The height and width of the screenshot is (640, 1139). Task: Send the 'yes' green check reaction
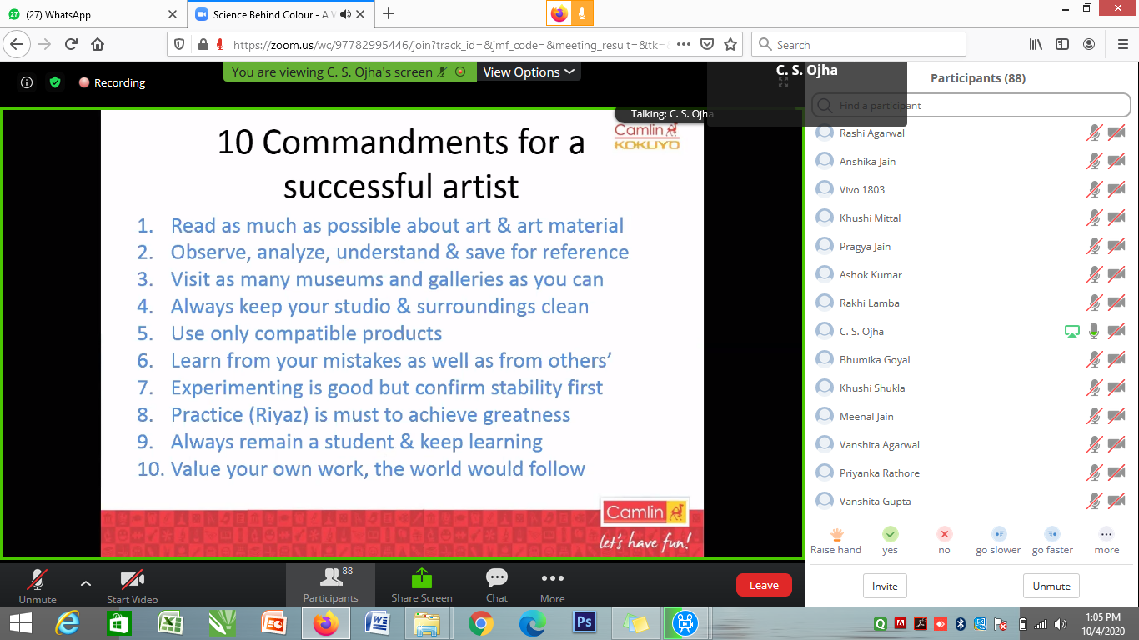891,535
